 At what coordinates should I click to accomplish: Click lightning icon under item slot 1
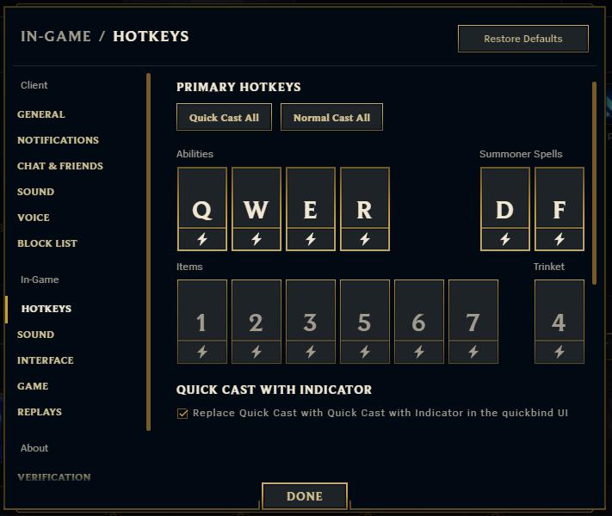coord(202,352)
